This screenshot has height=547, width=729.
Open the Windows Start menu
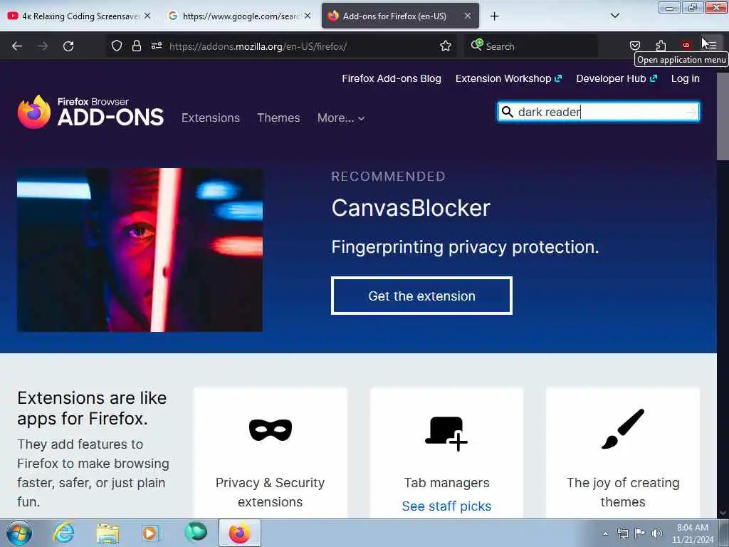(19, 533)
